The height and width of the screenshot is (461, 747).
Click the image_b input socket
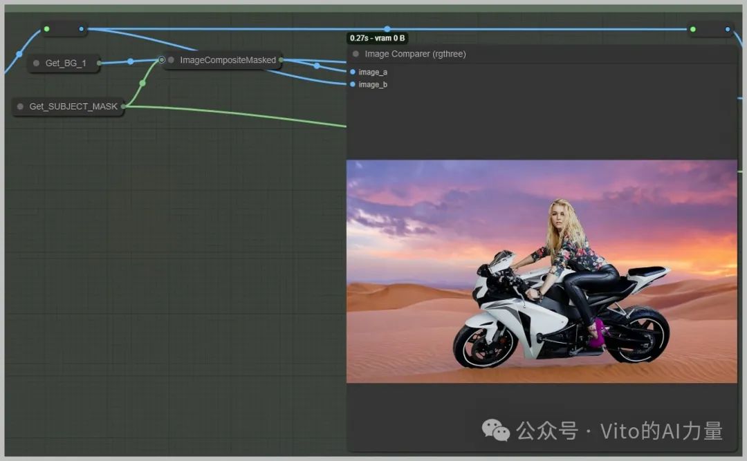[353, 84]
